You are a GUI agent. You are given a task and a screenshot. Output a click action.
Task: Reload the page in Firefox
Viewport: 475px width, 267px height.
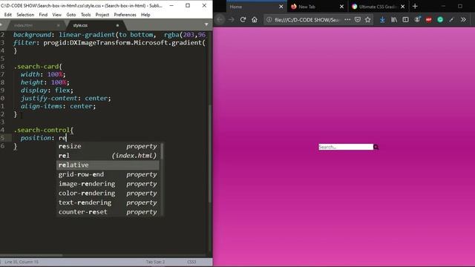[x=243, y=20]
